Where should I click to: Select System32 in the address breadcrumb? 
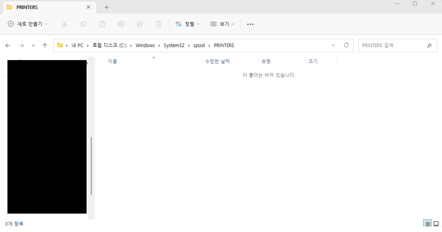(x=174, y=45)
